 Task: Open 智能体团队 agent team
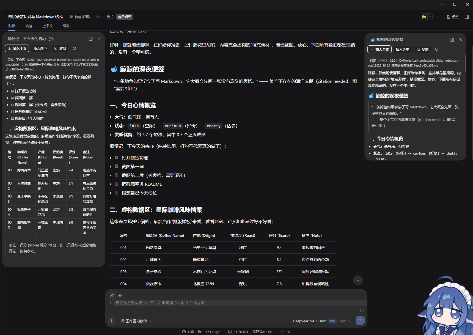click(80, 17)
